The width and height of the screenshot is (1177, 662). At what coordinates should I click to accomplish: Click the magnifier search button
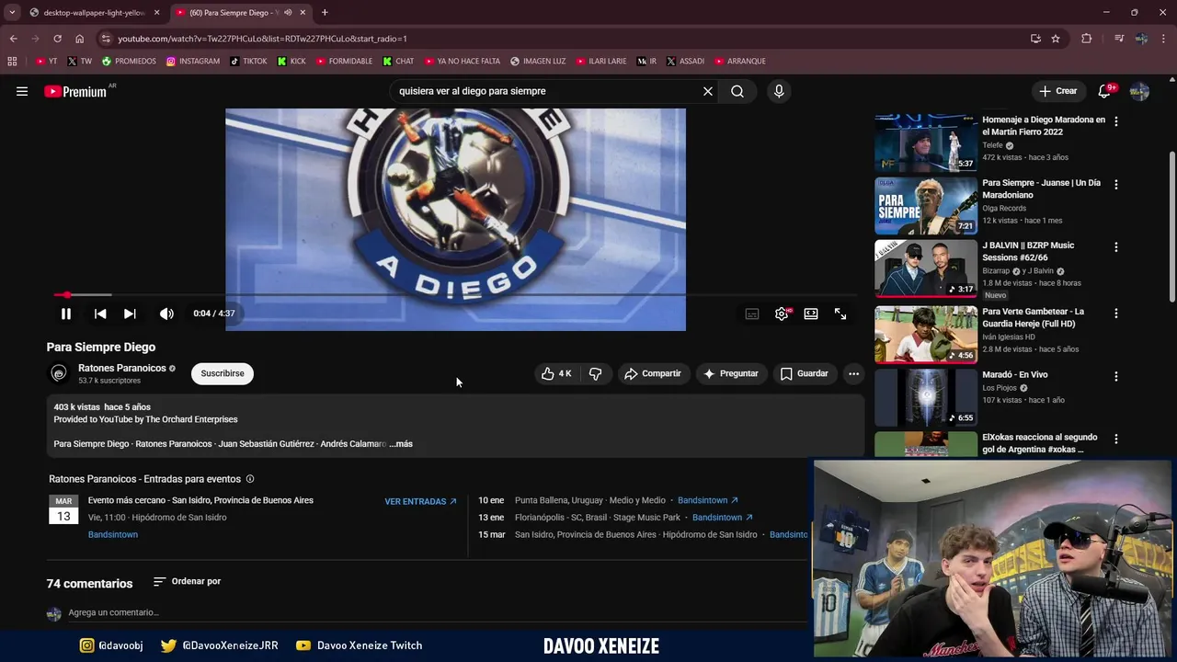coord(737,91)
